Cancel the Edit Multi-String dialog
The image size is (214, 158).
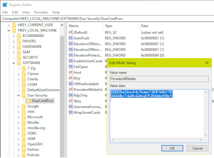197,148
